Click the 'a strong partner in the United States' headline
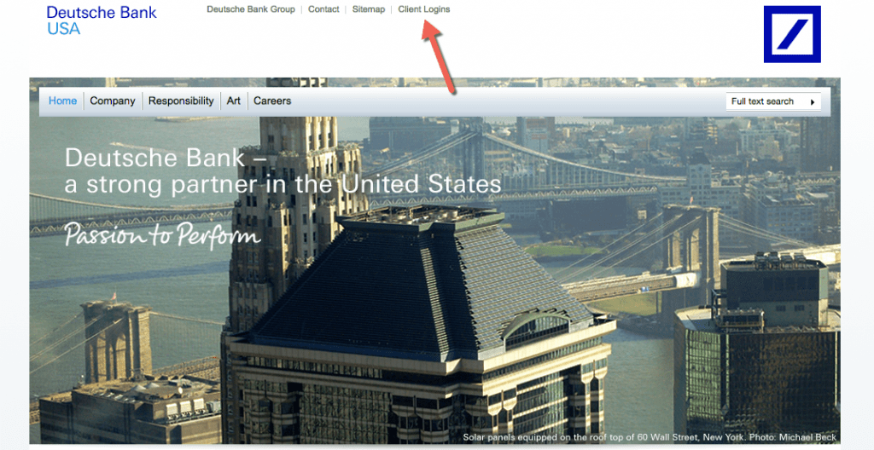 pyautogui.click(x=283, y=184)
